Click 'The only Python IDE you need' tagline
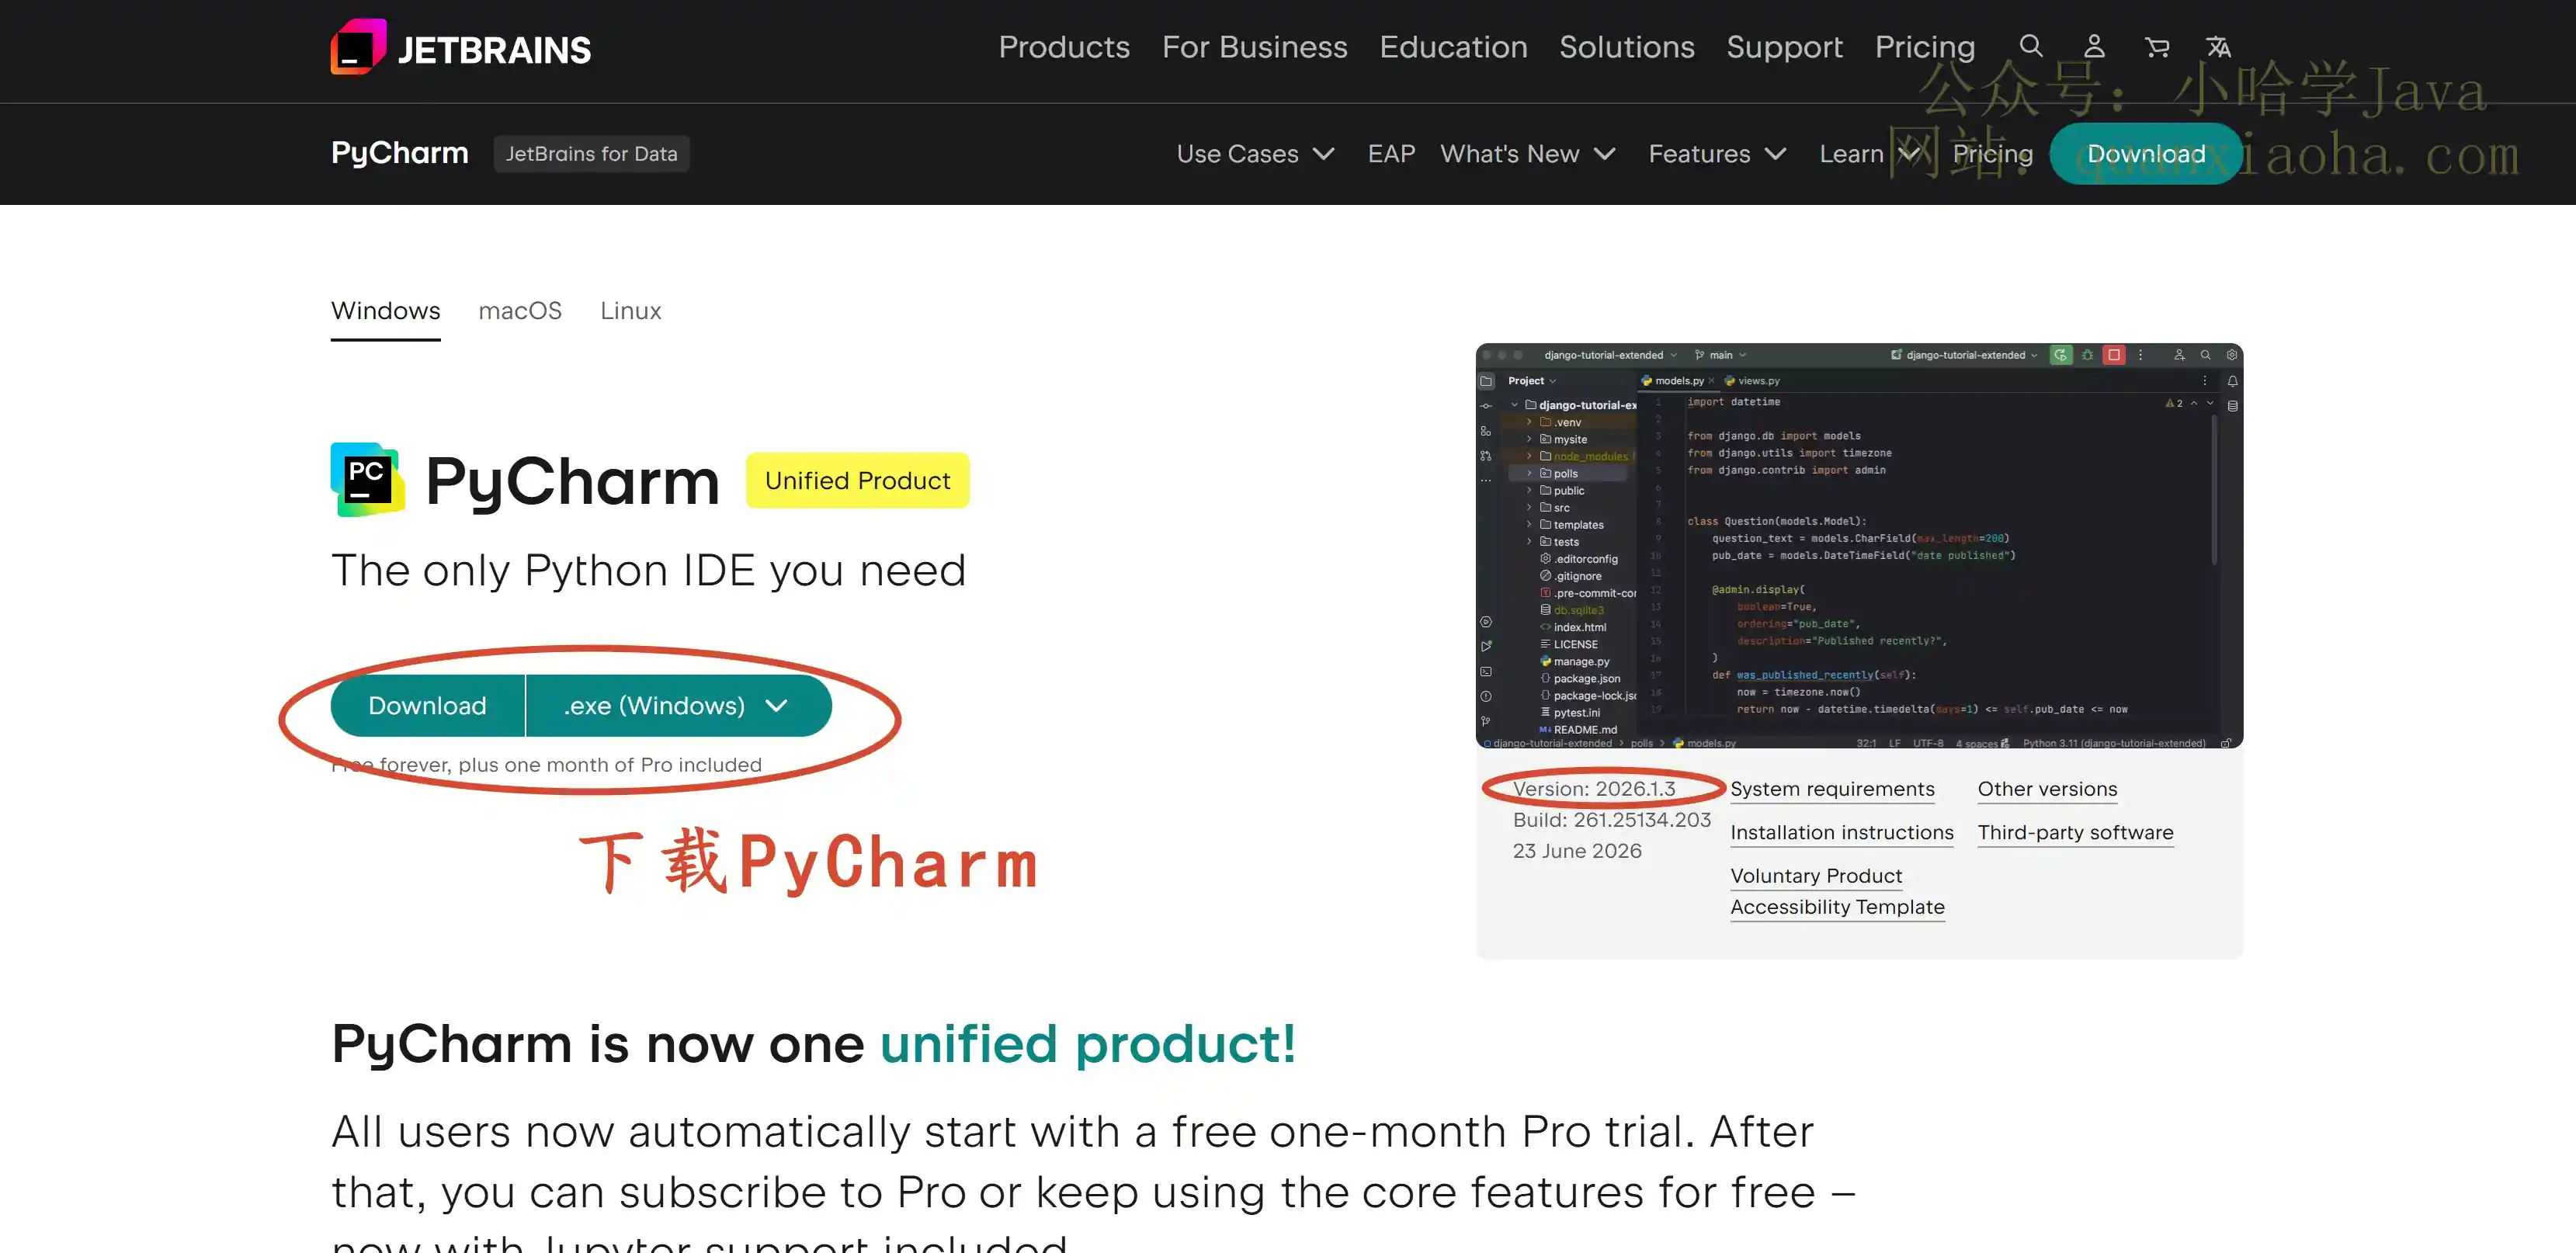2576x1253 pixels. tap(648, 570)
